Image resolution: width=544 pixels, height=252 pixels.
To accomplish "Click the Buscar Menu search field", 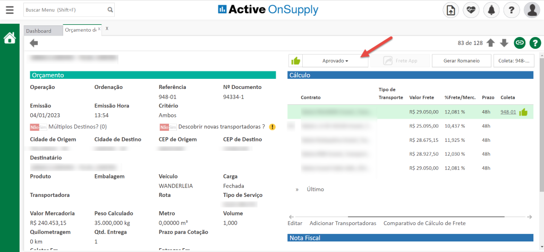I will pyautogui.click(x=65, y=10).
